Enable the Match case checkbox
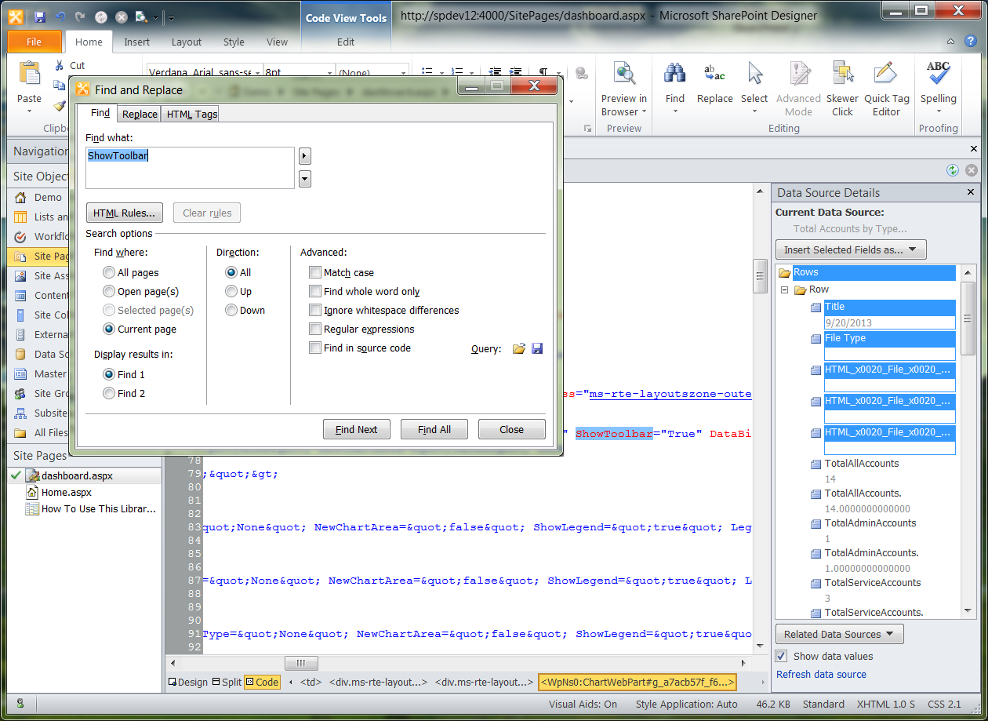The height and width of the screenshot is (721, 988). coord(315,273)
